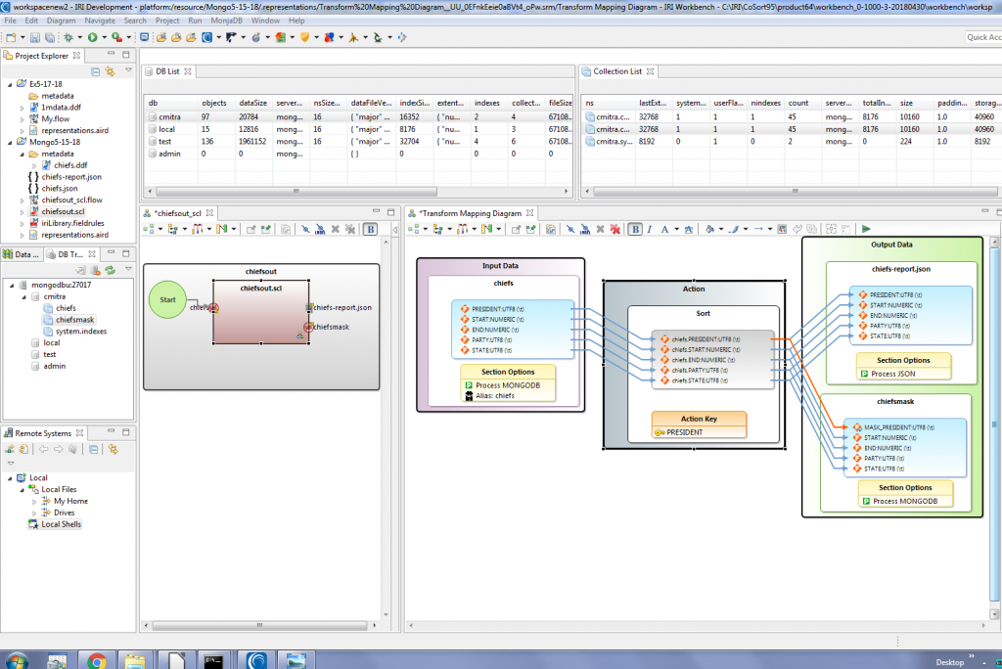
Task: Click the PRESIDENT action key in Sort box
Action: click(684, 432)
